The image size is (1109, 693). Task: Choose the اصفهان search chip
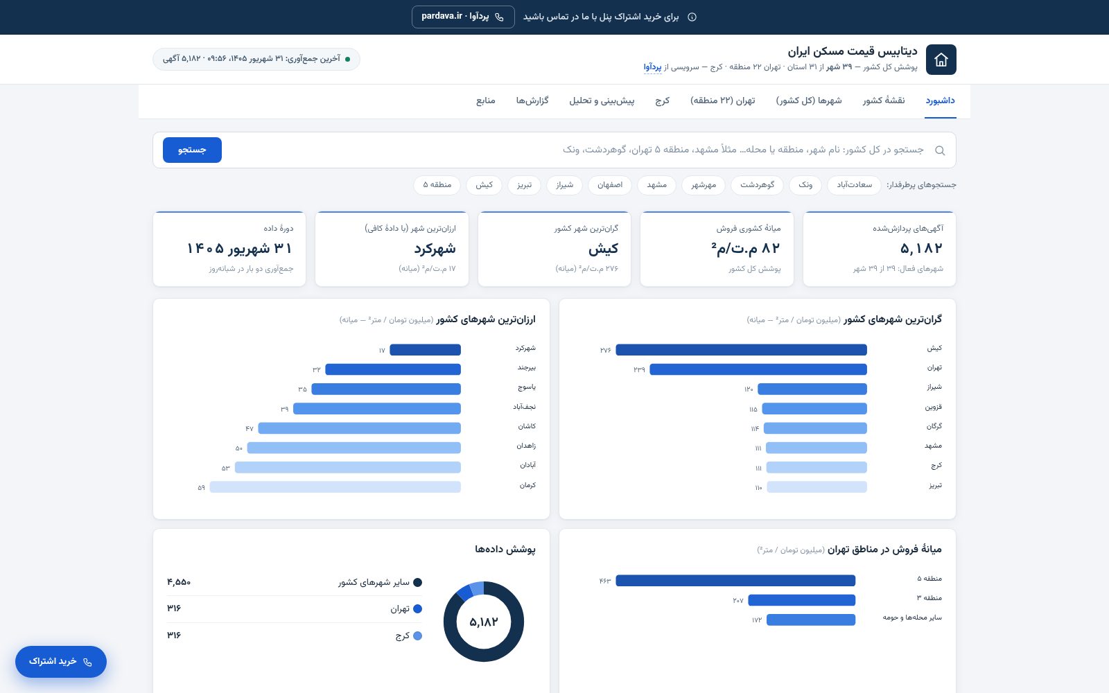coord(610,185)
